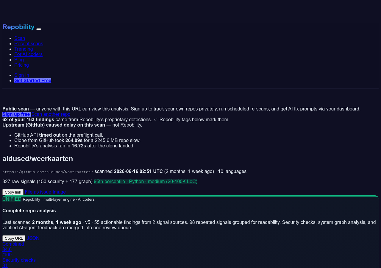Open File as issue link
This screenshot has width=381, height=268.
[38, 192]
